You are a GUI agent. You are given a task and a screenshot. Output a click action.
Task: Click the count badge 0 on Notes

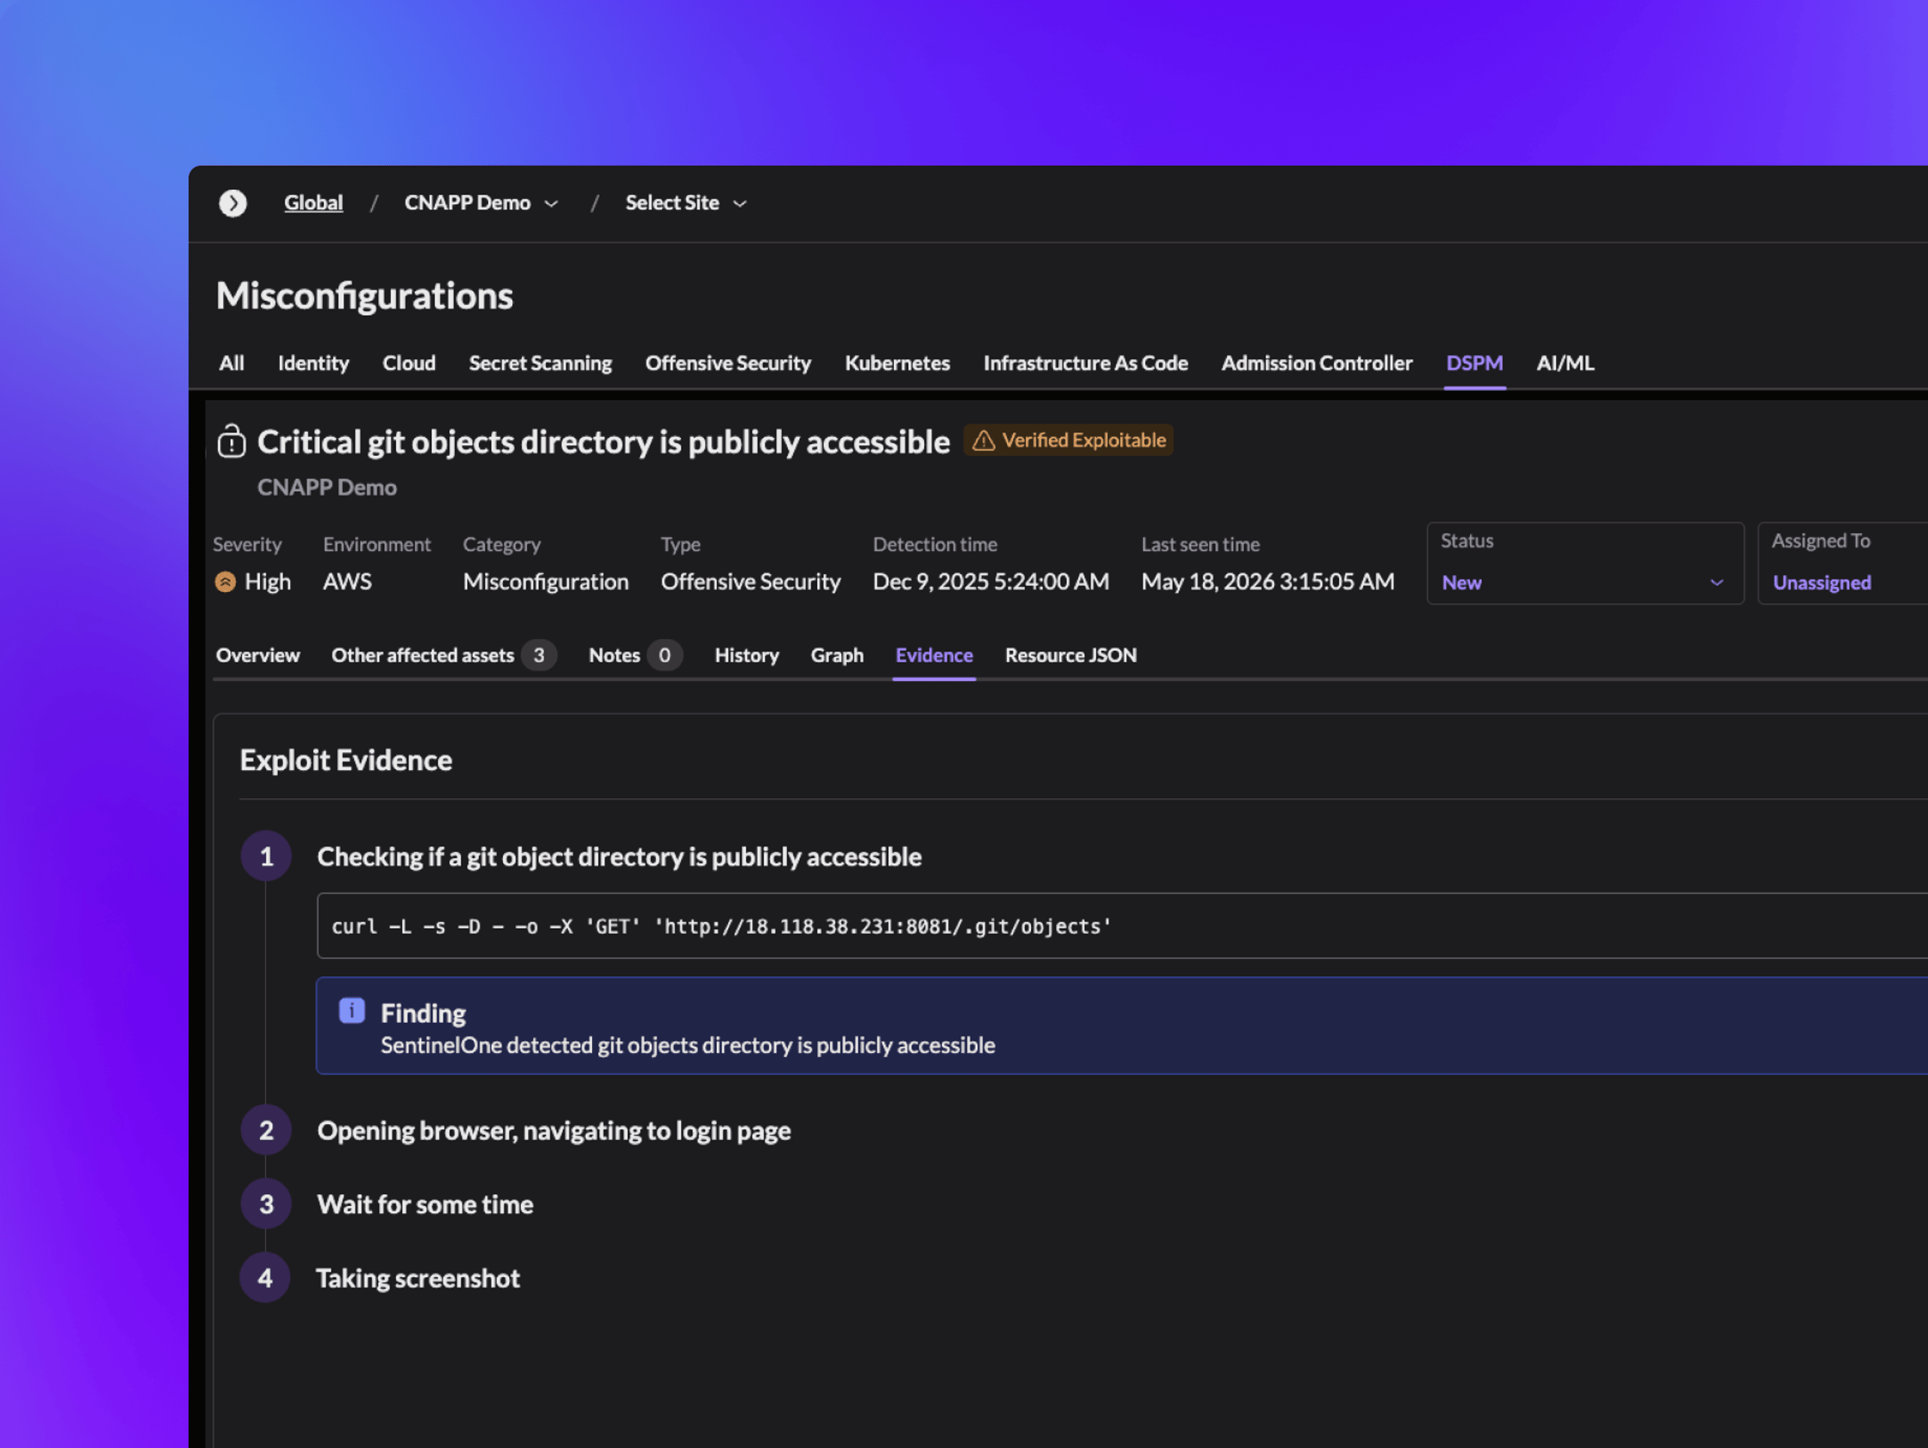click(664, 655)
